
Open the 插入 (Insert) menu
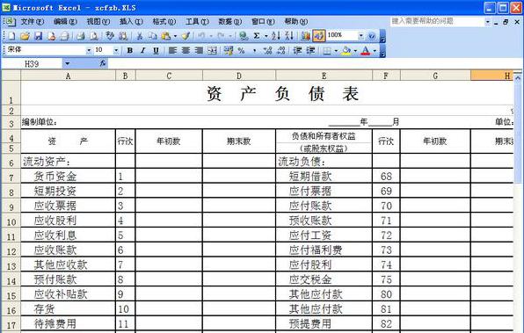(x=131, y=22)
